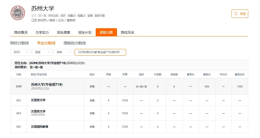The width and height of the screenshot is (260, 138).
Task: Click the 国重点 tag
Action: pyautogui.click(x=72, y=15)
